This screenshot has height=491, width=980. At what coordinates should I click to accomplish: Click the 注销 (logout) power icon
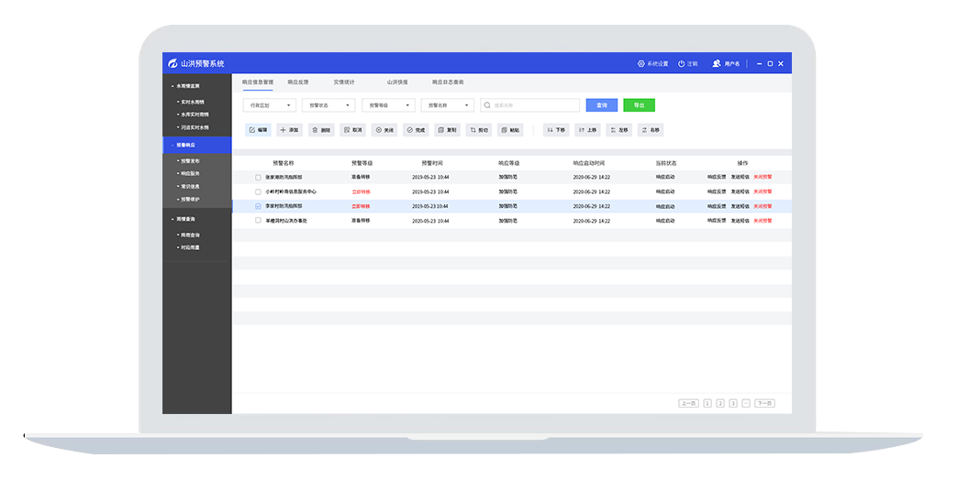682,64
